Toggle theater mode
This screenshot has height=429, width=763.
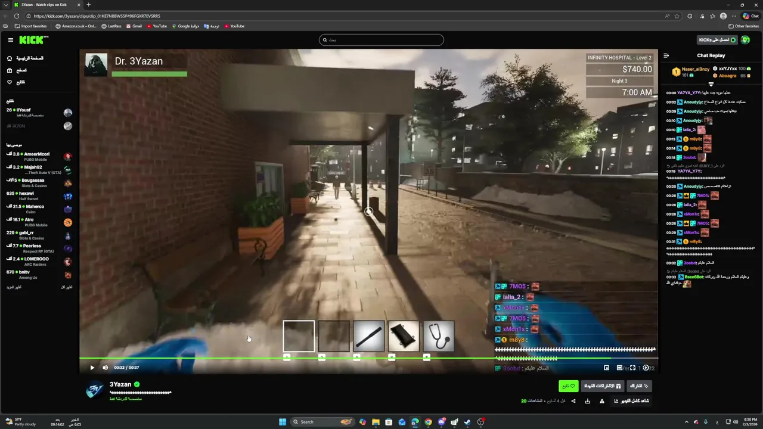pos(619,368)
